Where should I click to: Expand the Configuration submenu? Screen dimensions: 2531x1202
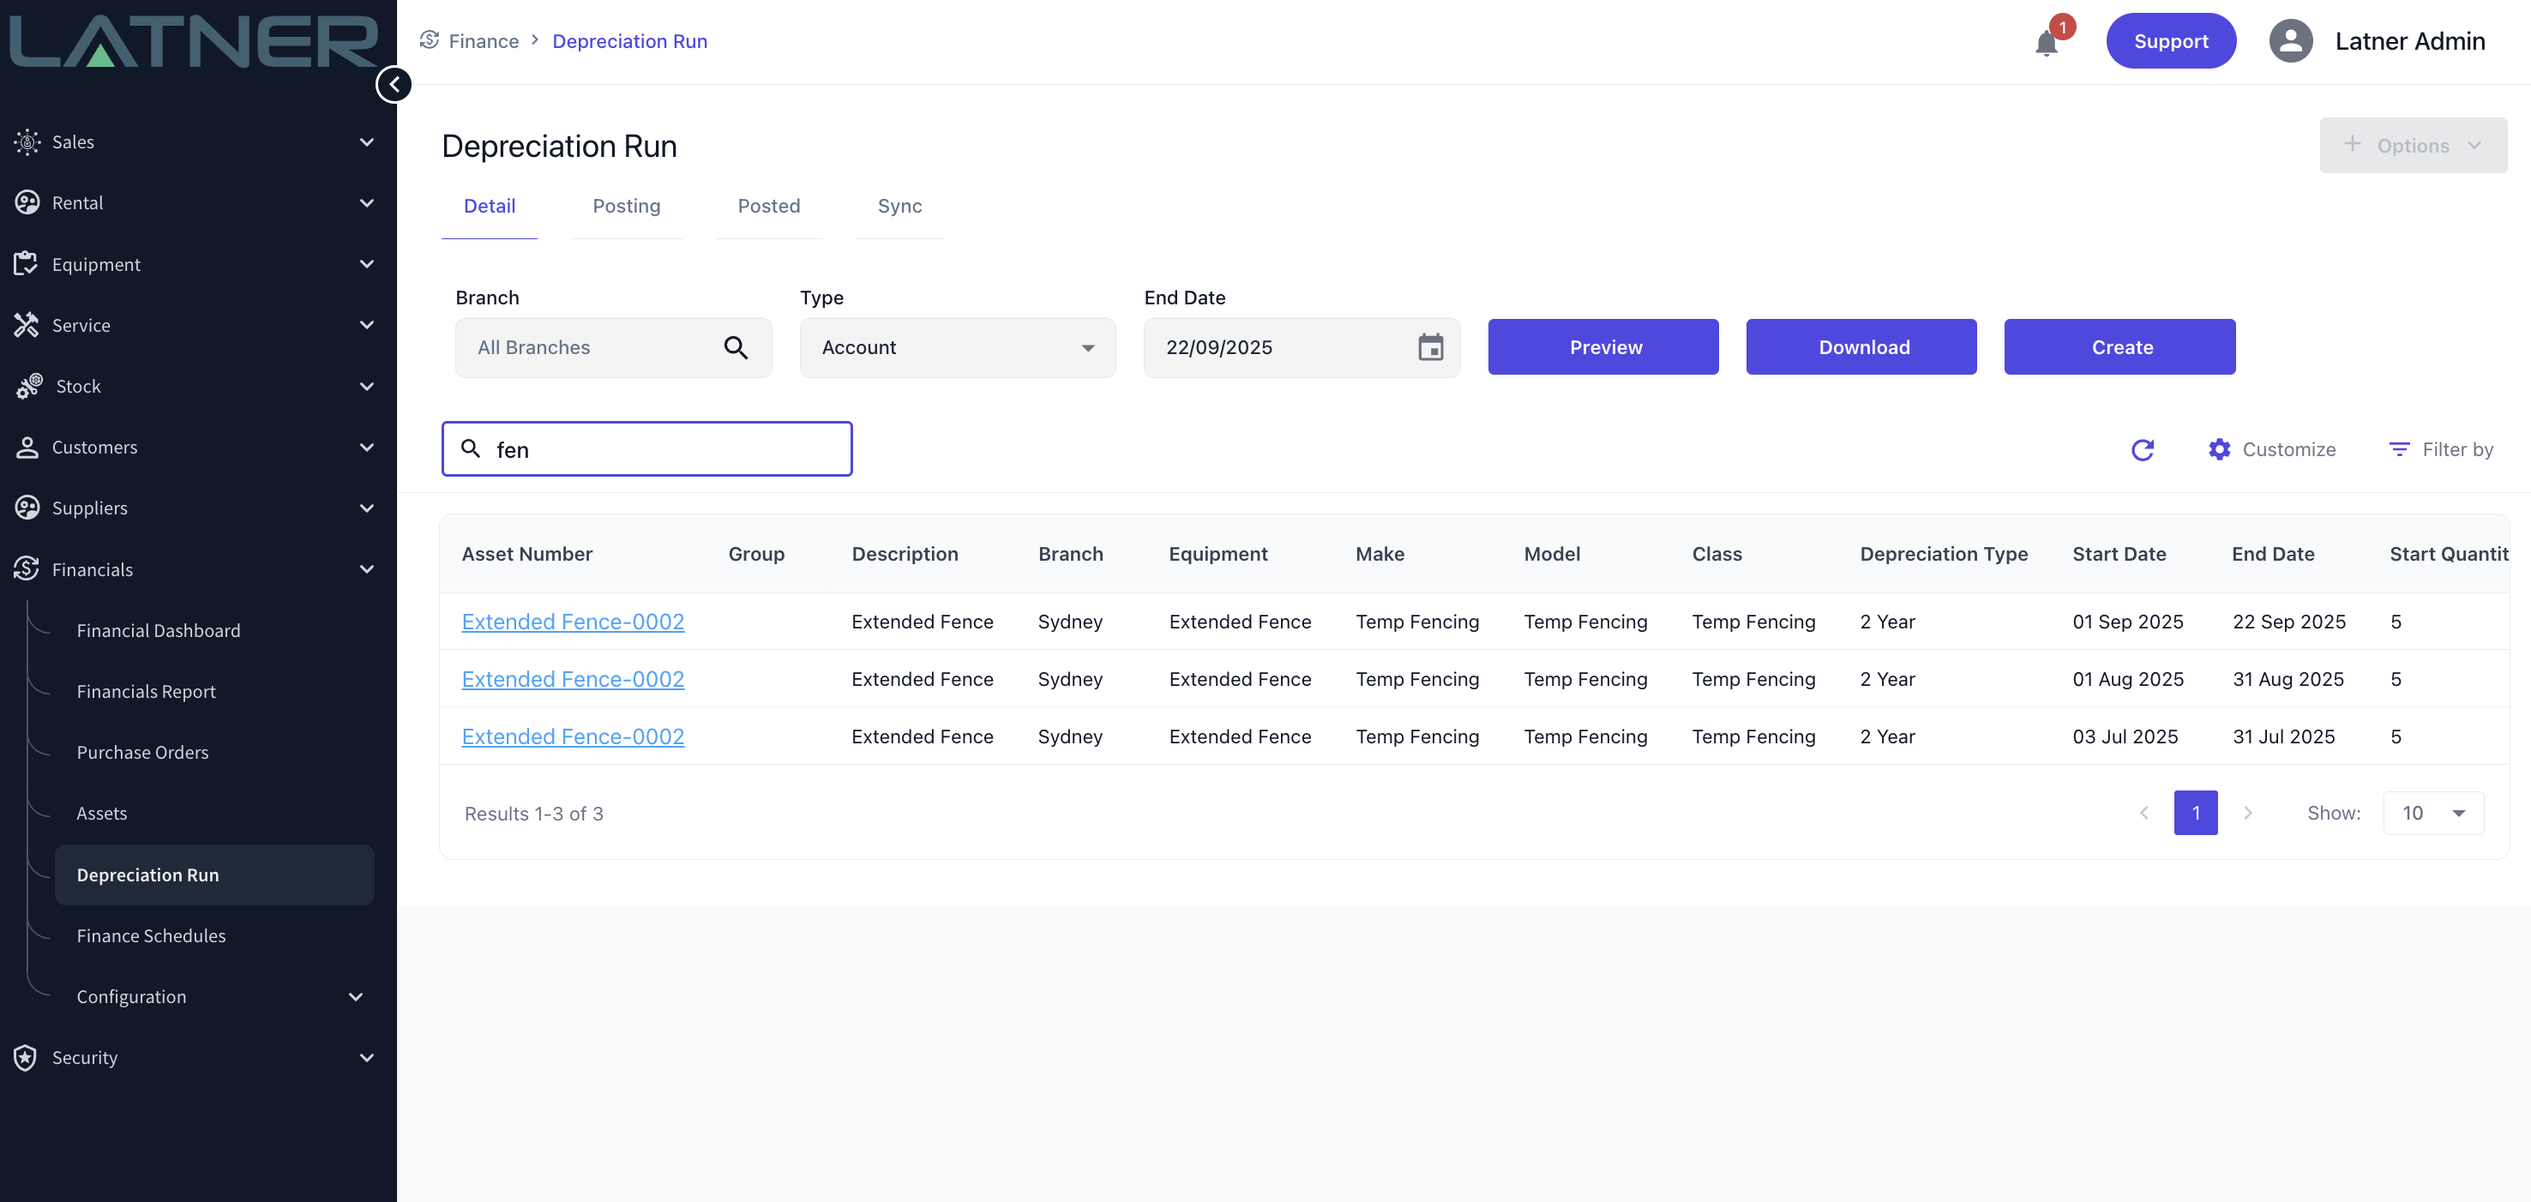(356, 996)
